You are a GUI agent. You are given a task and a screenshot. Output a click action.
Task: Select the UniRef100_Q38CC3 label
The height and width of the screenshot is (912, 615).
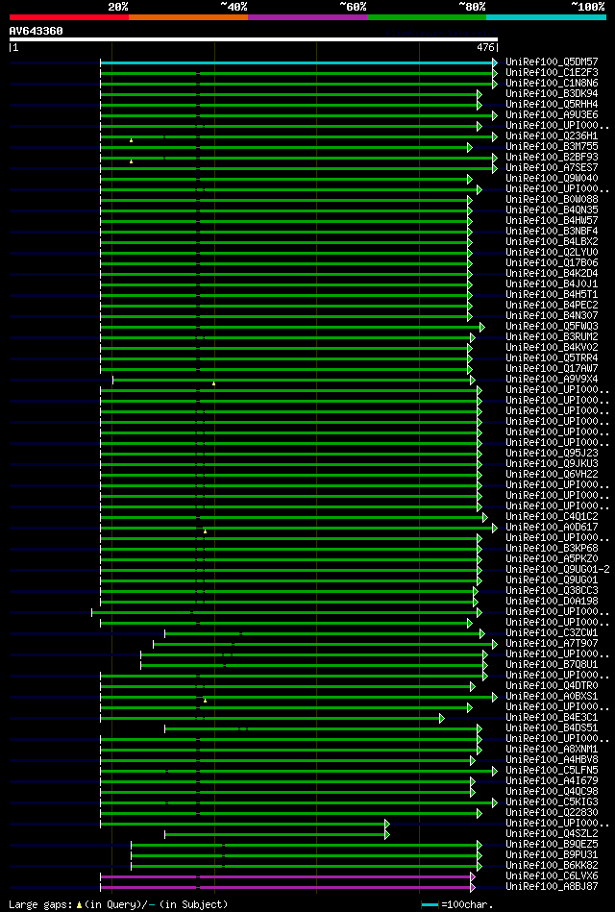point(552,591)
